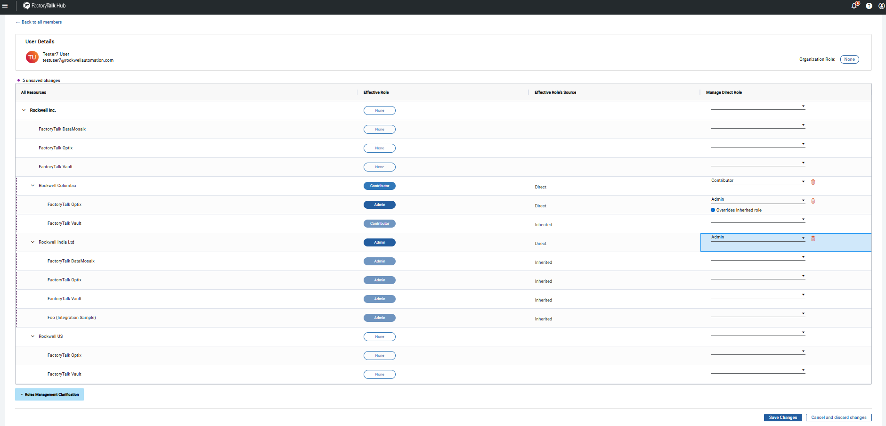Click the Organization Role None badge
Image resolution: width=886 pixels, height=426 pixels.
849,59
